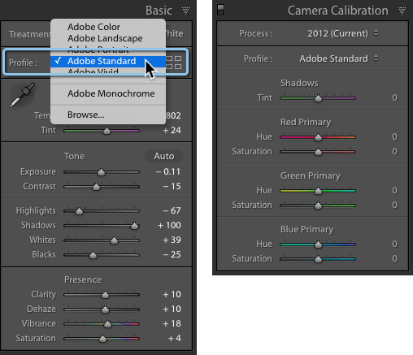Toggle the Camera Calibration panel switch

coord(220,10)
